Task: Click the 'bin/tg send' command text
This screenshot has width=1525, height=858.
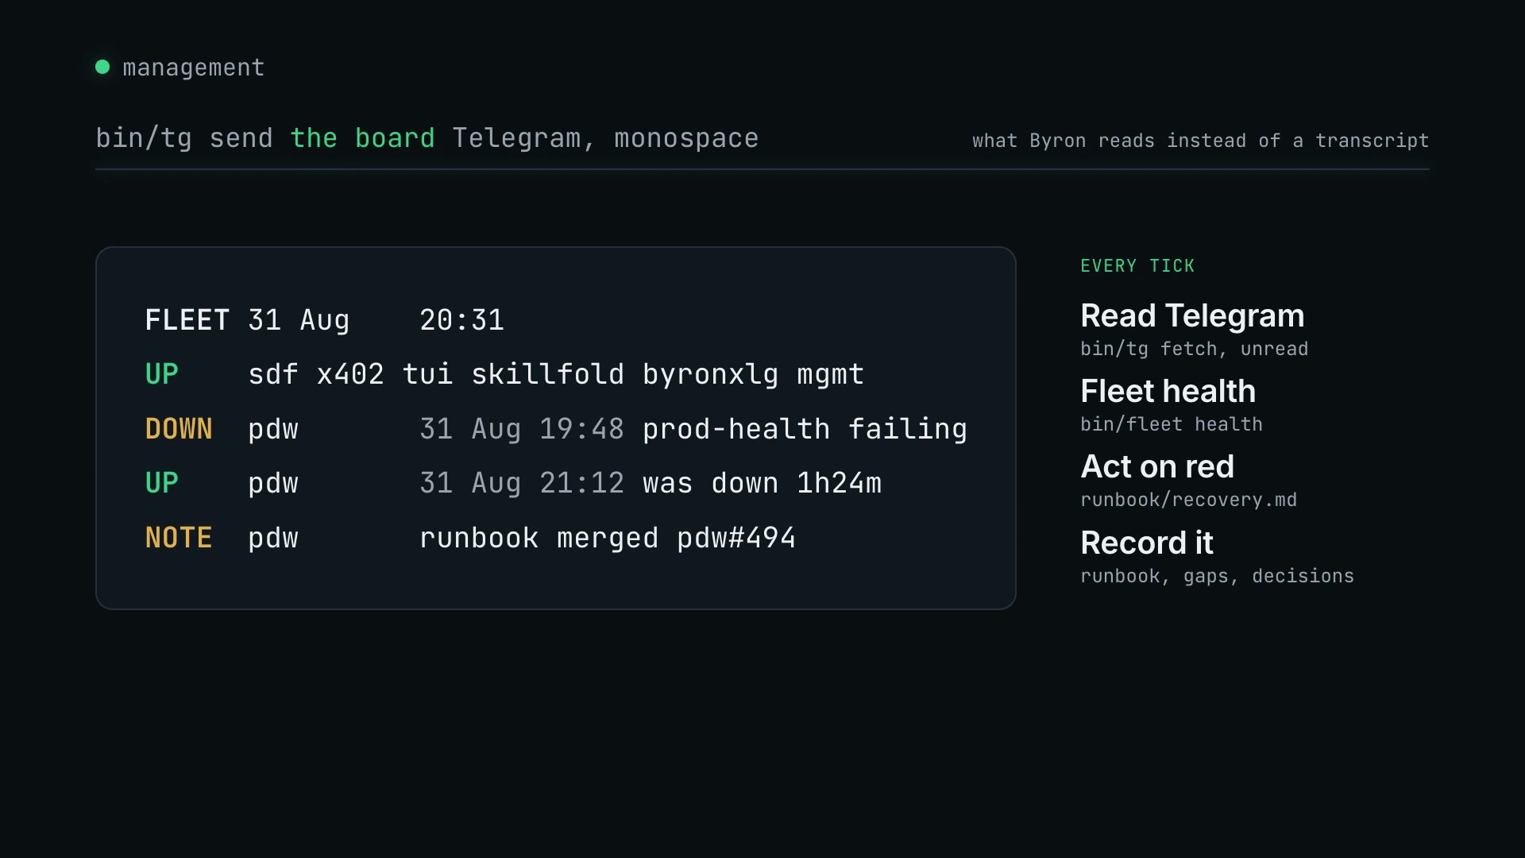Action: tap(184, 139)
